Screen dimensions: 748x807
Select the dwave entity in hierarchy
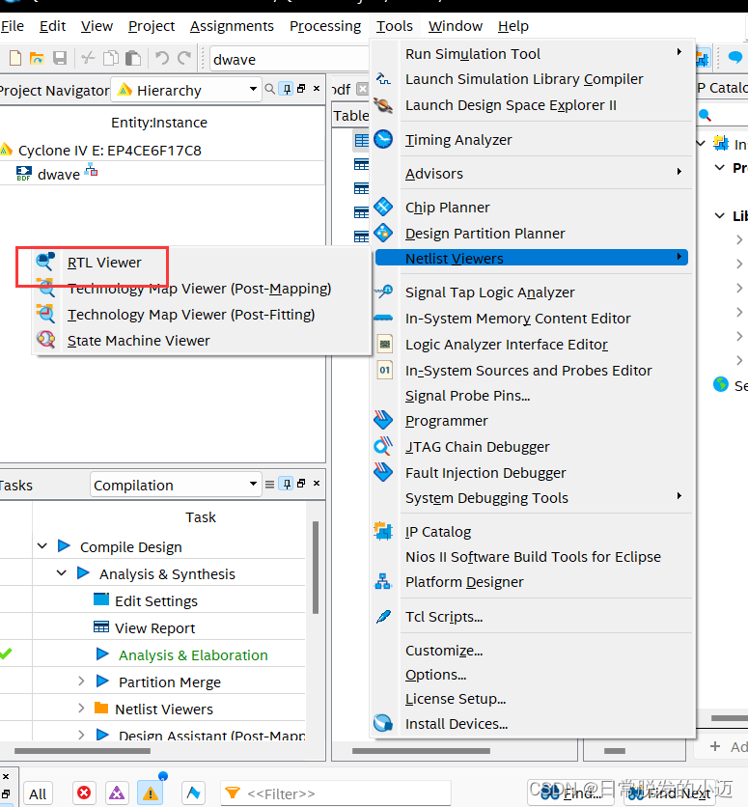click(58, 174)
